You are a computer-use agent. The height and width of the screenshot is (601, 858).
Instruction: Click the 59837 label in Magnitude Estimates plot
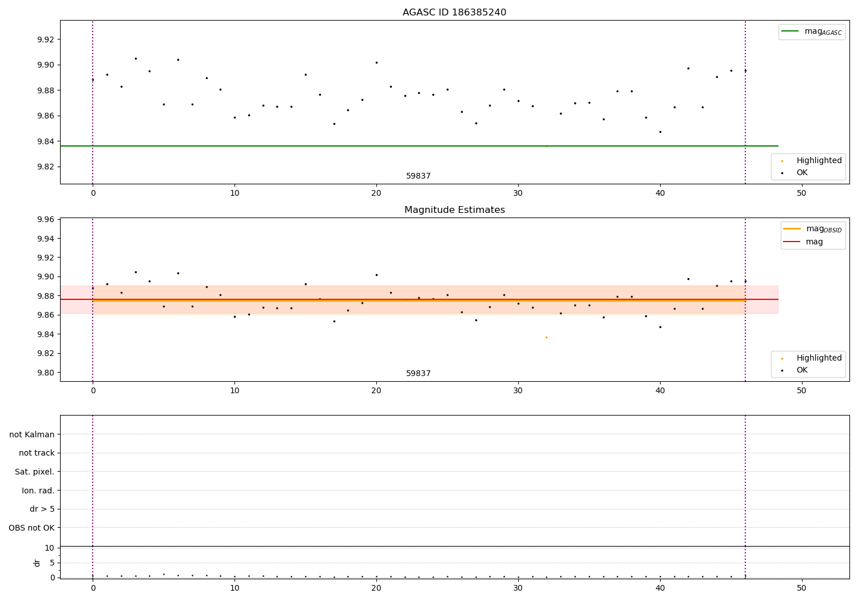pyautogui.click(x=418, y=374)
